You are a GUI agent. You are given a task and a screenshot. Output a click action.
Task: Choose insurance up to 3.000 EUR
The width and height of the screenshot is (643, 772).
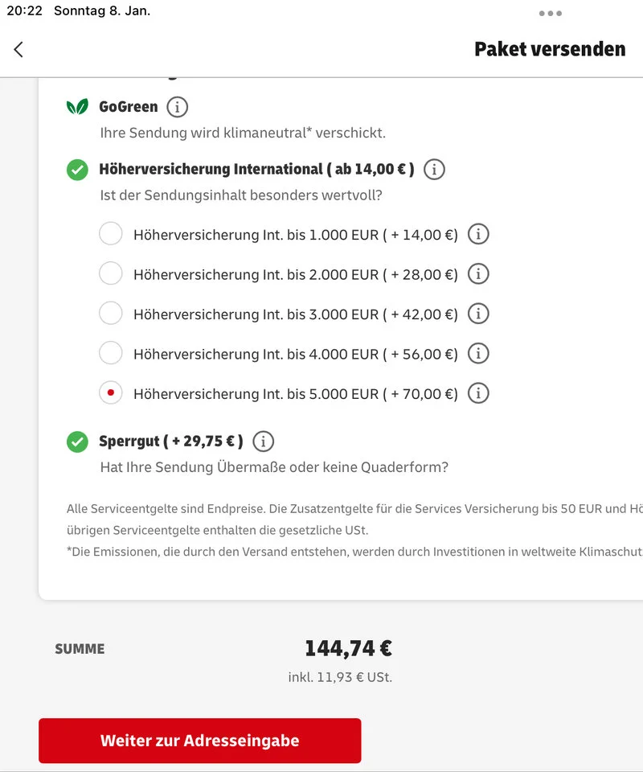tap(111, 313)
